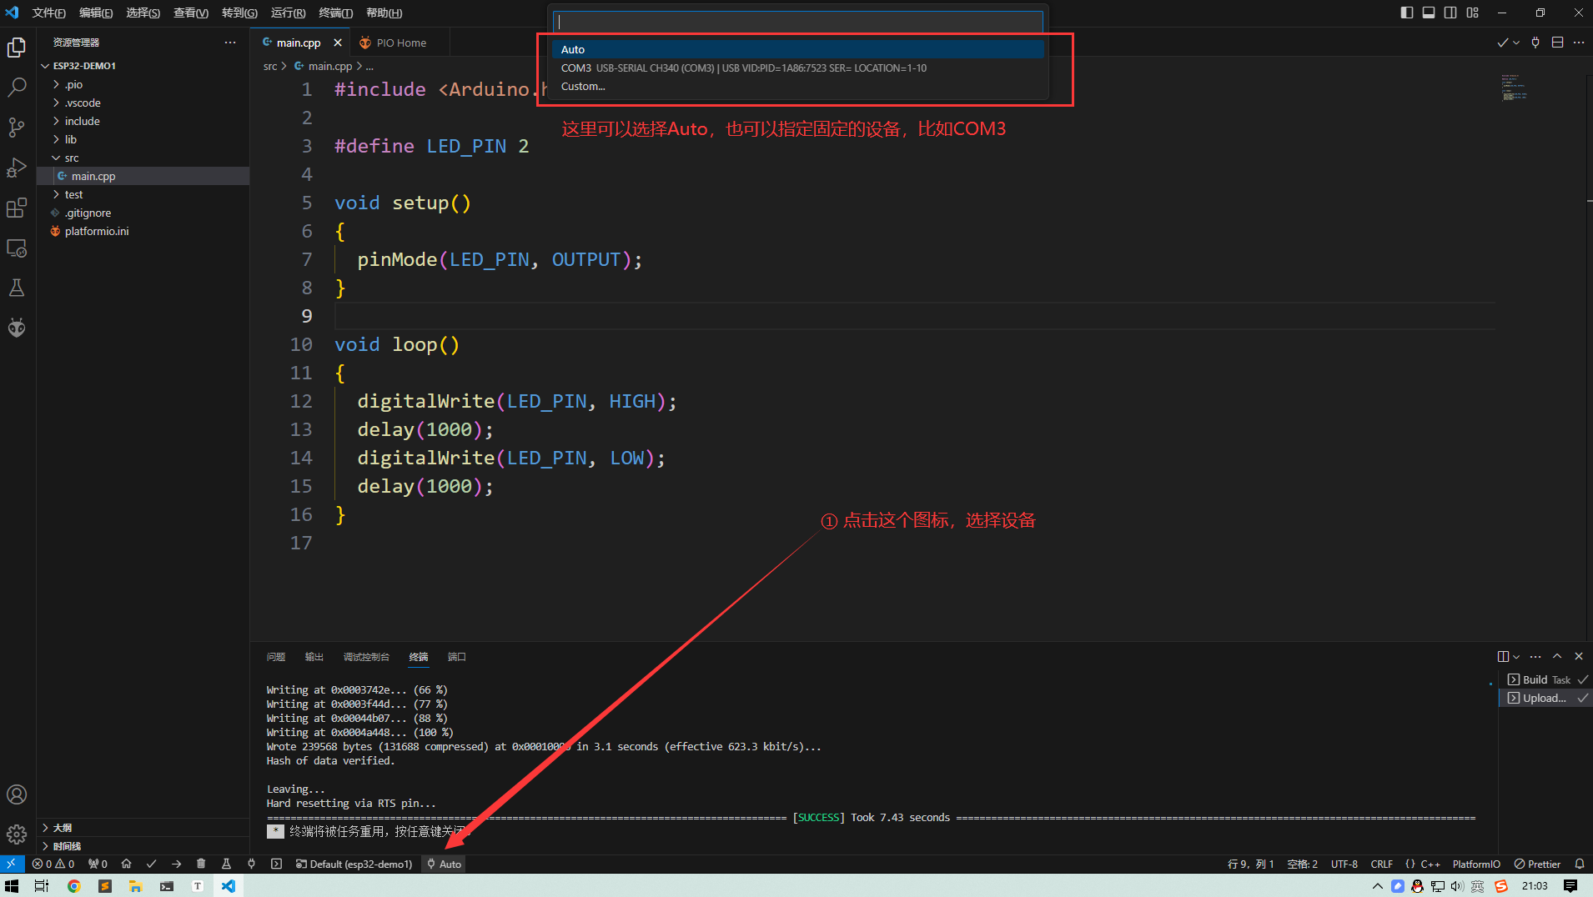Click PlatformIO Home icon in status bar
Viewport: 1593px width, 897px height.
pyautogui.click(x=127, y=864)
